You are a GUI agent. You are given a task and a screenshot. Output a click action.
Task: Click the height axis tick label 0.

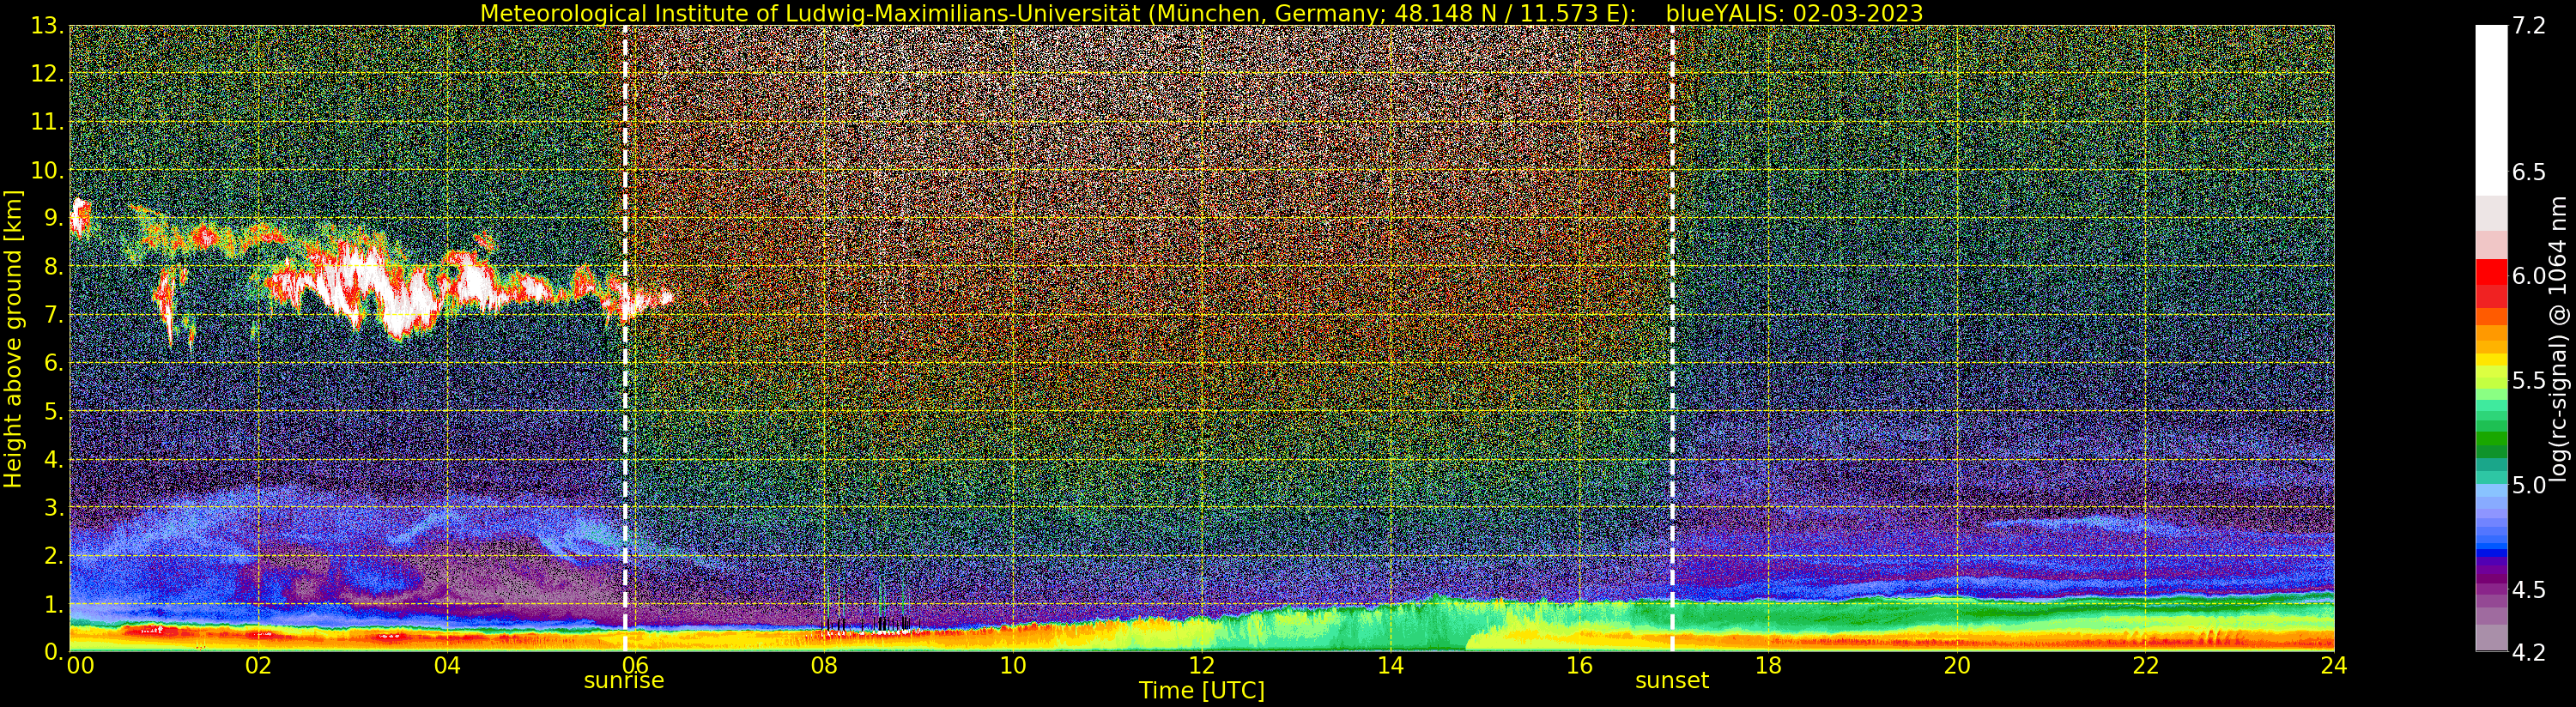[x=54, y=651]
